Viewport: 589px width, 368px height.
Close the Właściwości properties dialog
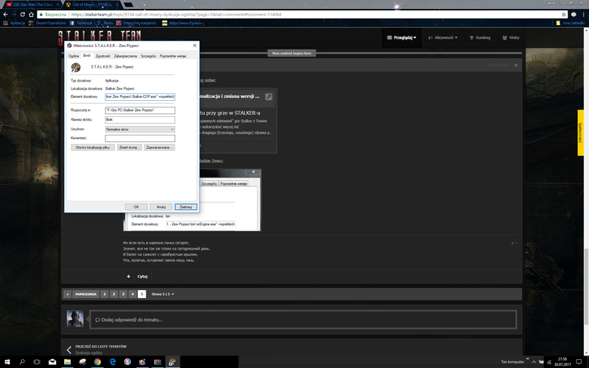click(x=194, y=46)
